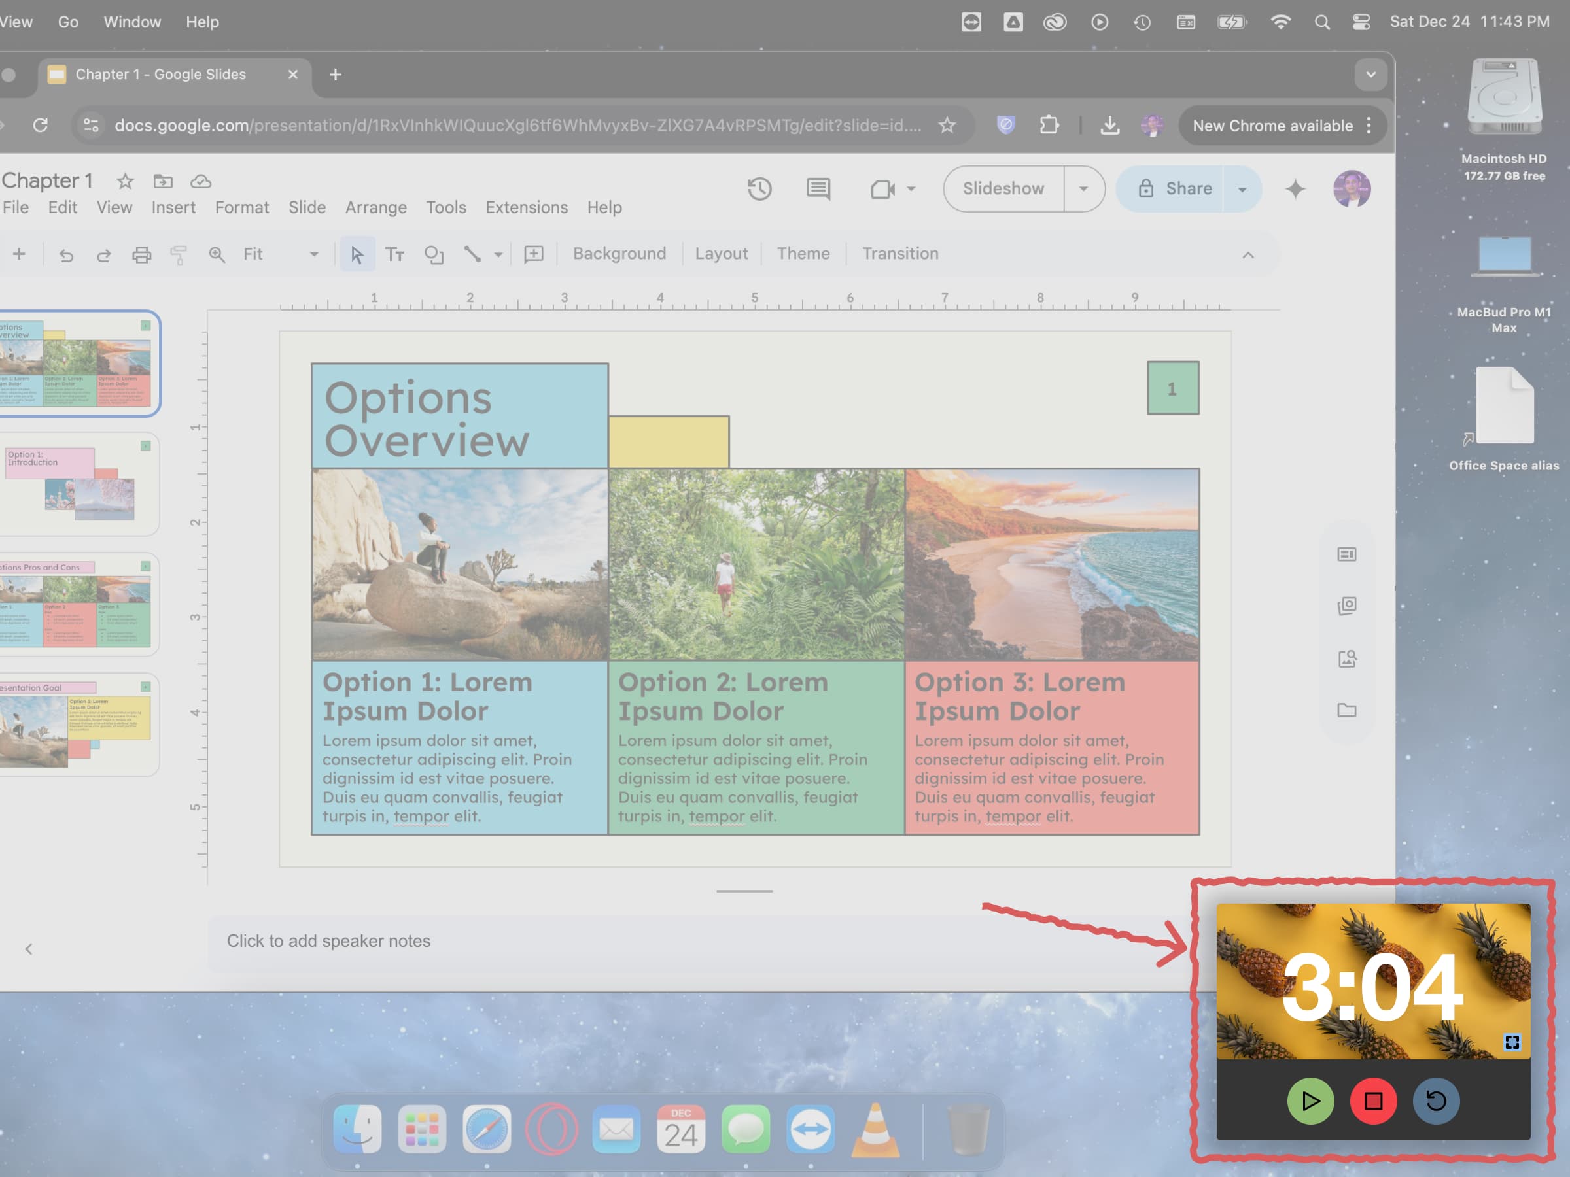Bookmark this page with the star icon

tap(947, 126)
